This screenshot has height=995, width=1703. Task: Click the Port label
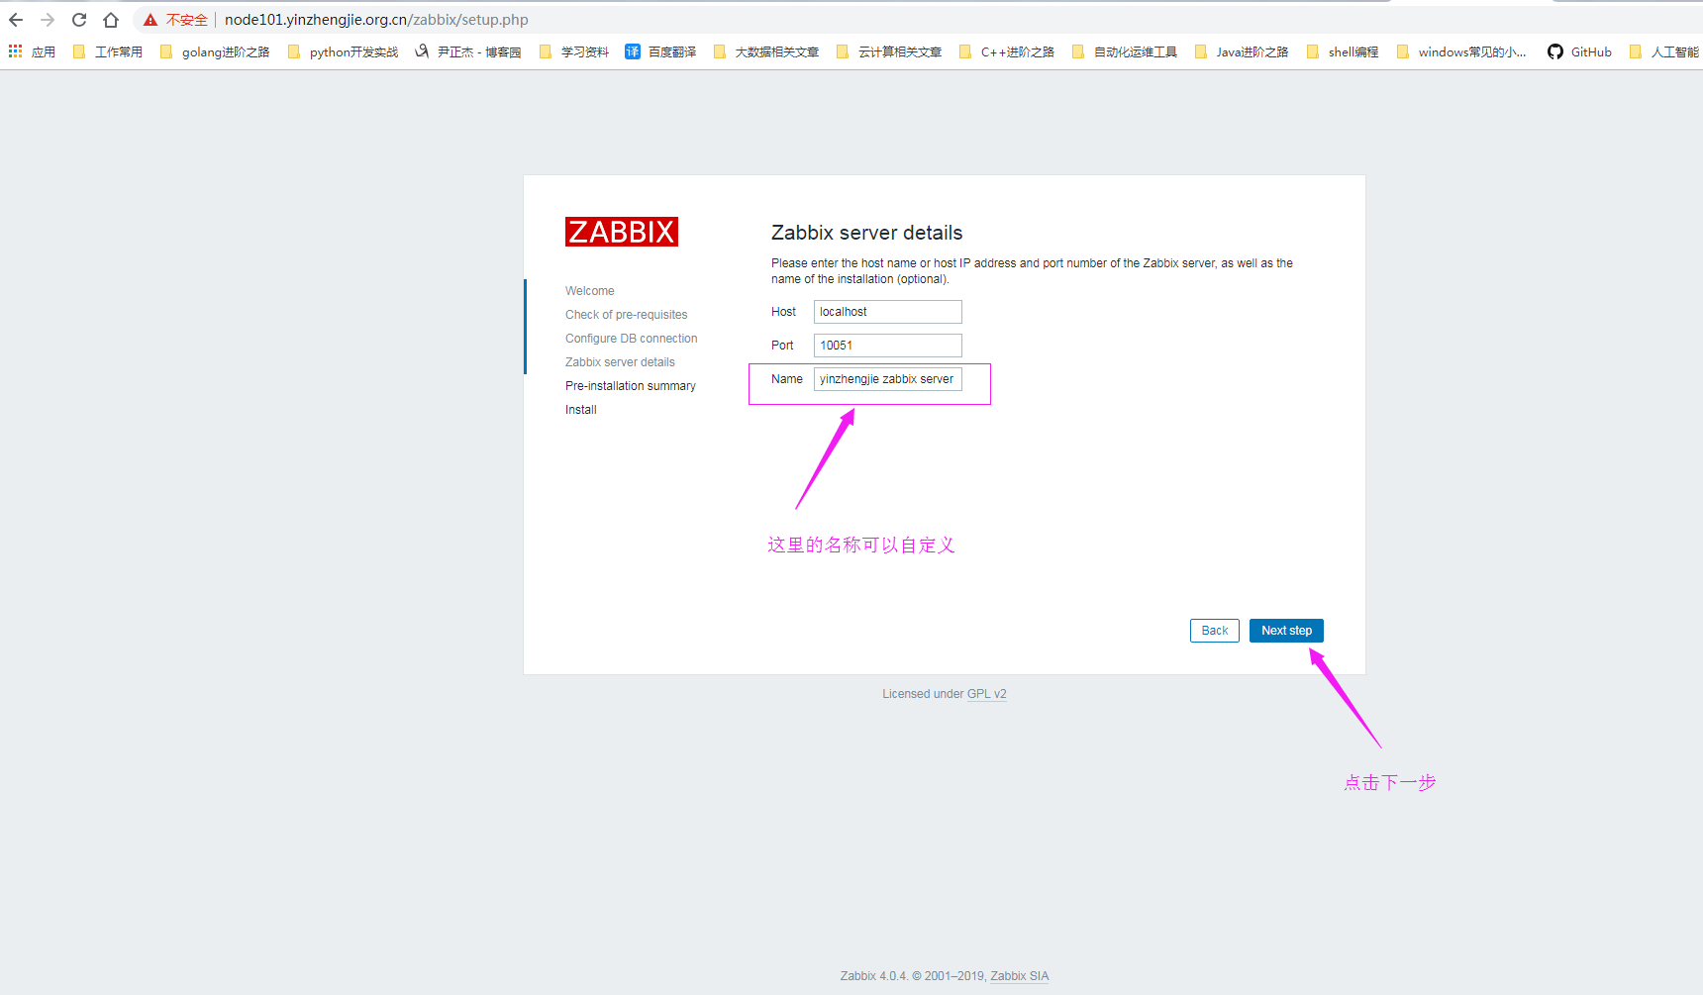click(x=782, y=346)
